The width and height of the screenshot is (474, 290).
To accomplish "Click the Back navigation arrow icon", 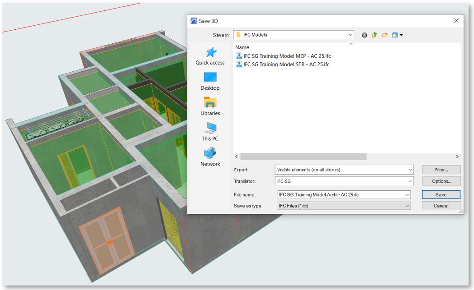I will point(365,35).
